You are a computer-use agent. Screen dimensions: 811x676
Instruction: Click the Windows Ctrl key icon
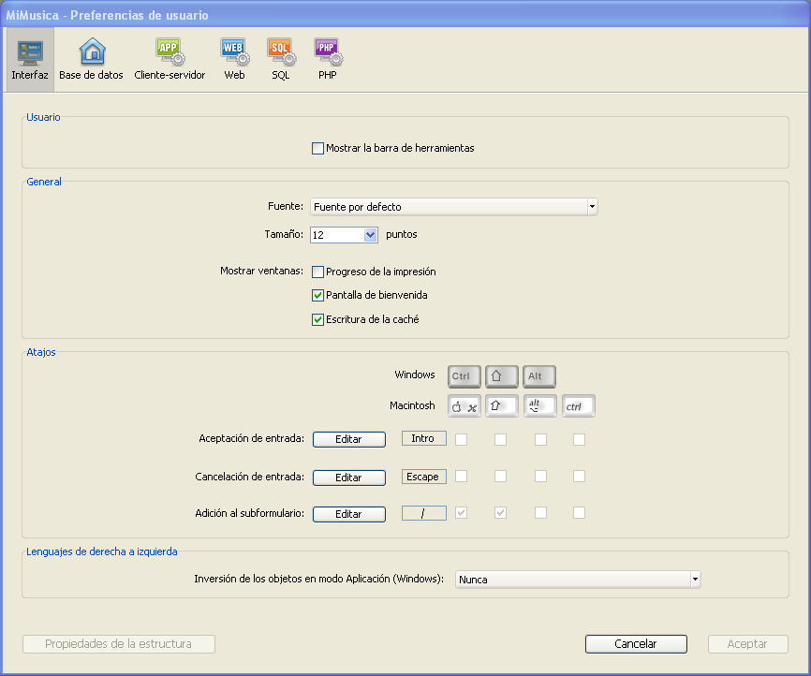coord(464,376)
